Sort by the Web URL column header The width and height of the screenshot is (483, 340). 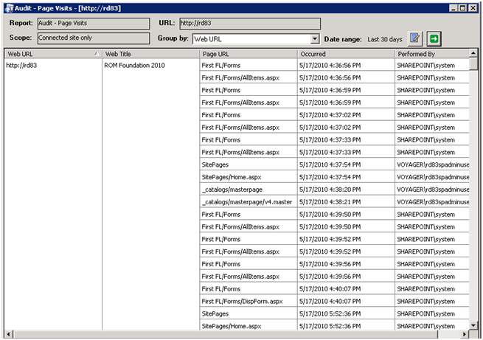coord(53,54)
